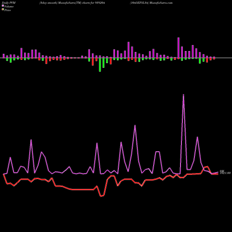Screen dimensions: 232x232
Task: Click the "1021.00" price value label
Action: pyautogui.click(x=226, y=173)
